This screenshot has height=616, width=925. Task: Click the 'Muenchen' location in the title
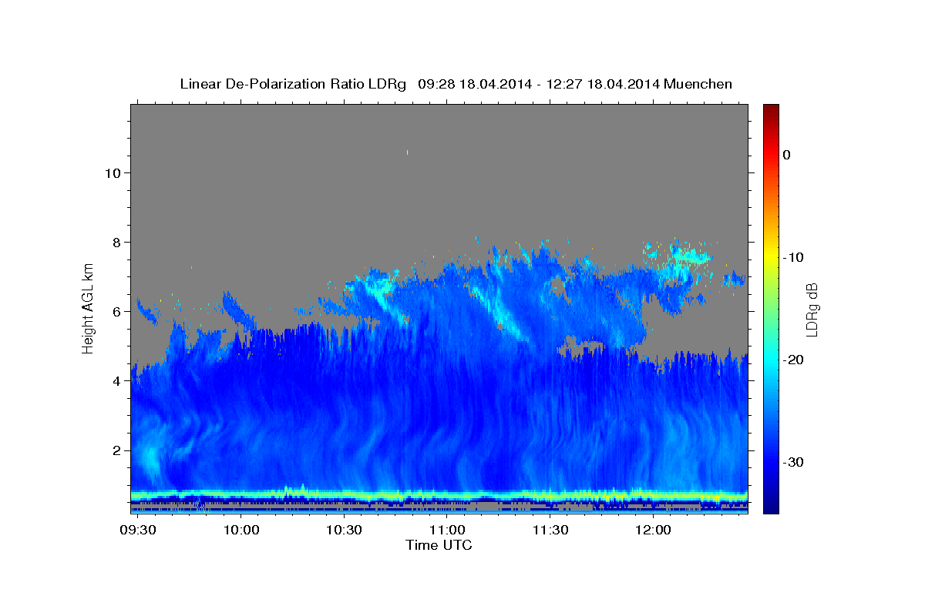coord(698,84)
